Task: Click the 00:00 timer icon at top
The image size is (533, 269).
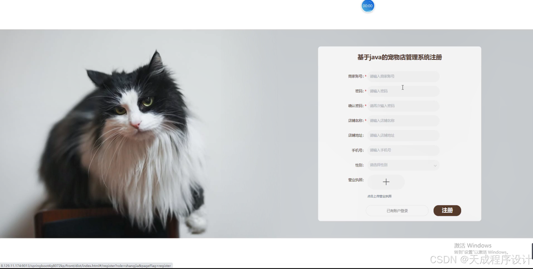Action: pyautogui.click(x=367, y=6)
